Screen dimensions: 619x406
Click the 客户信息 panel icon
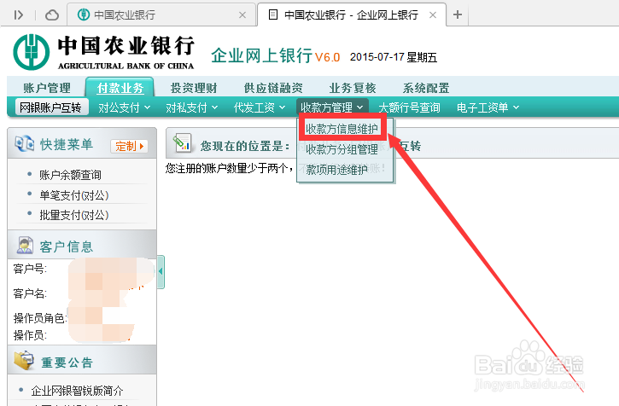(25, 246)
